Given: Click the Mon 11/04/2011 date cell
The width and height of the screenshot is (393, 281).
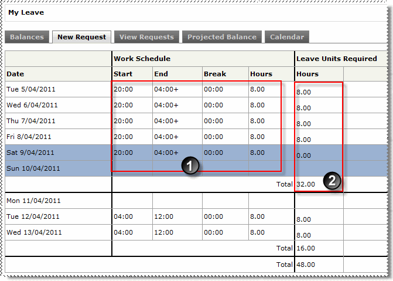Looking at the screenshot, I should (33, 201).
